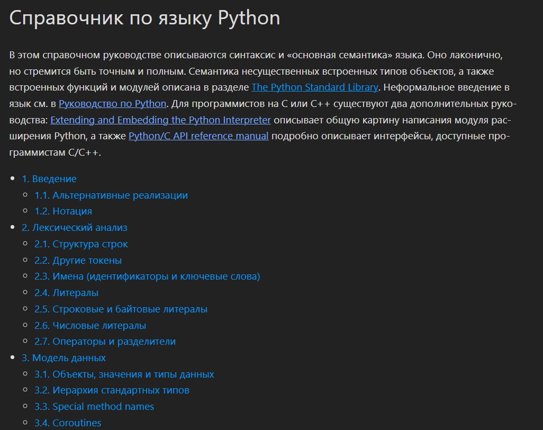
Task: Open Python/C API reference manual link
Action: click(198, 136)
